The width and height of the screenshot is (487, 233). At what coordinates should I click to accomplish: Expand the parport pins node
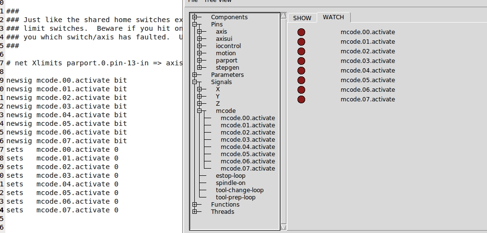(x=200, y=61)
